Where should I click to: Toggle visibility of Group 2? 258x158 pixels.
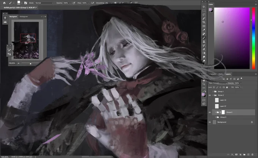pos(209,95)
